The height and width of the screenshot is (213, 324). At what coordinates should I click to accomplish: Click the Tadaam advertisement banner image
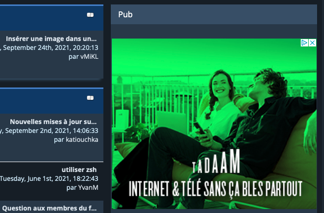214,124
